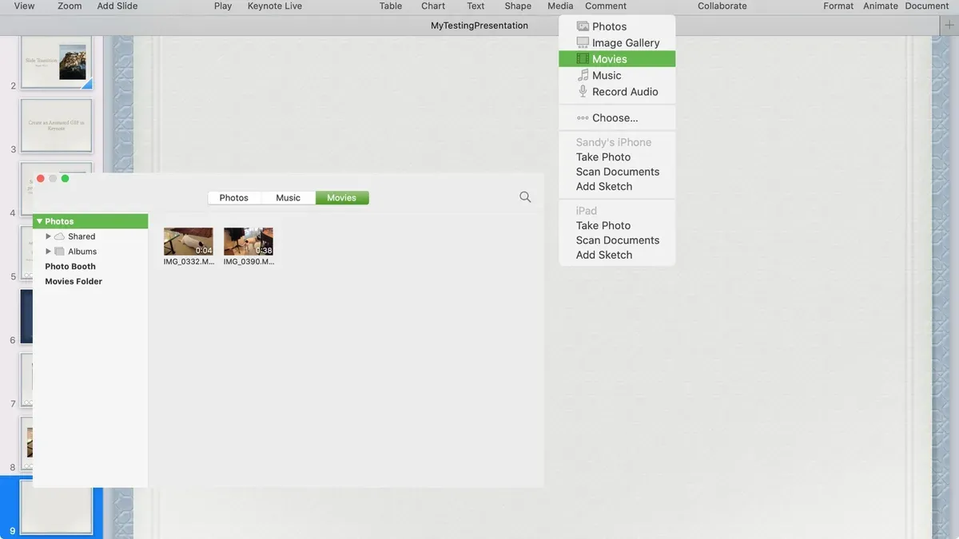
Task: Select slide 9 thumbnail in navigator
Action: pos(57,507)
